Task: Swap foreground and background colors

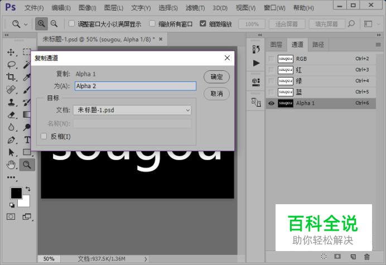Action: [28, 189]
